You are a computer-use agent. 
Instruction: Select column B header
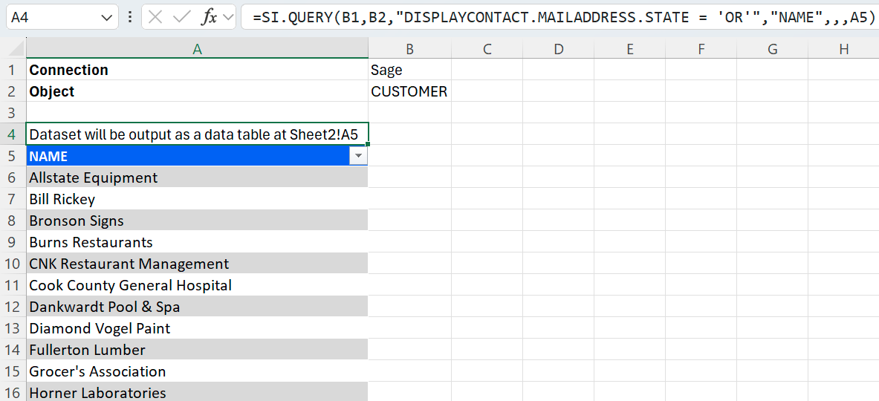[x=409, y=49]
